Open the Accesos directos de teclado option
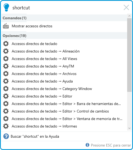 coord(35,44)
